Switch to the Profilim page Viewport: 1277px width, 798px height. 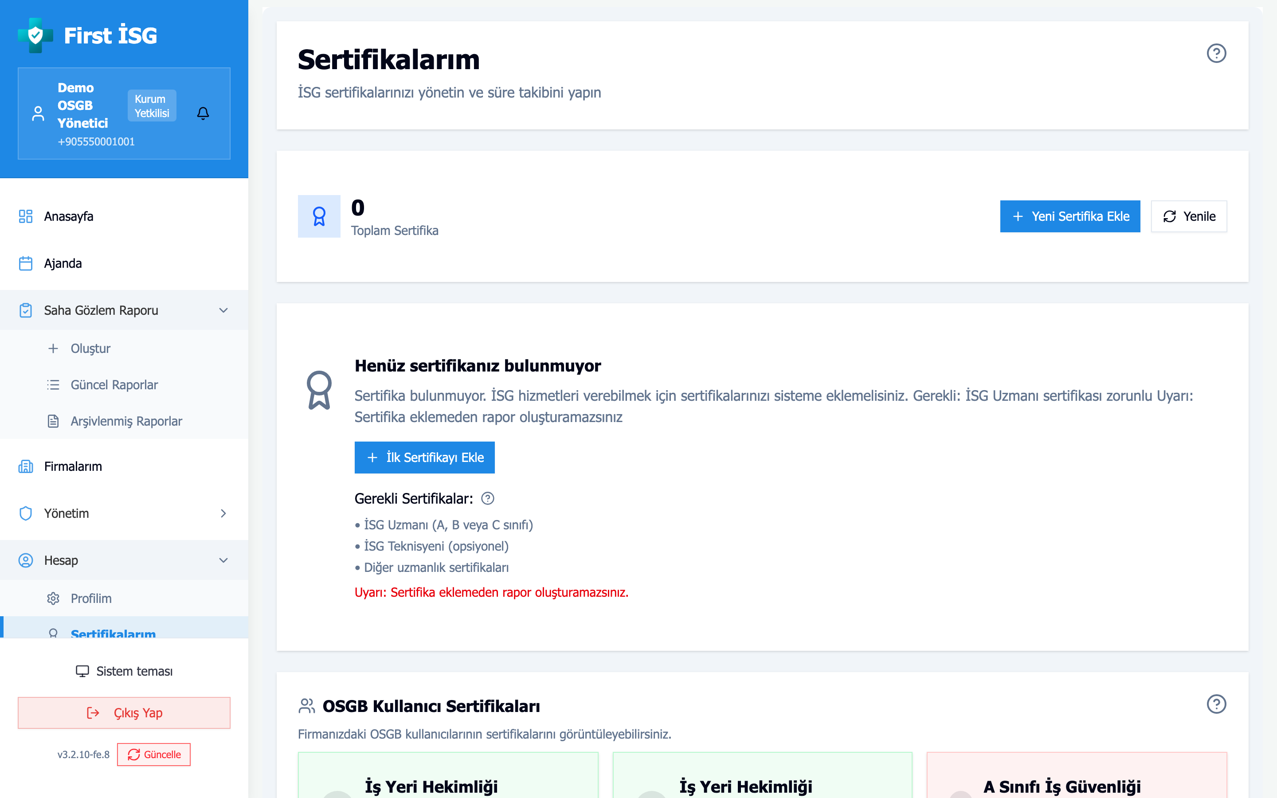(91, 598)
